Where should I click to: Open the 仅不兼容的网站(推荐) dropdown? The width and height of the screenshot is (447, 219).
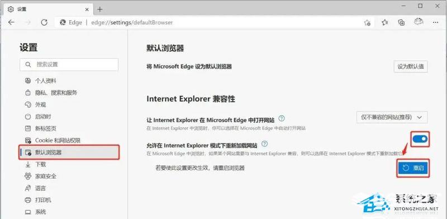(392, 117)
